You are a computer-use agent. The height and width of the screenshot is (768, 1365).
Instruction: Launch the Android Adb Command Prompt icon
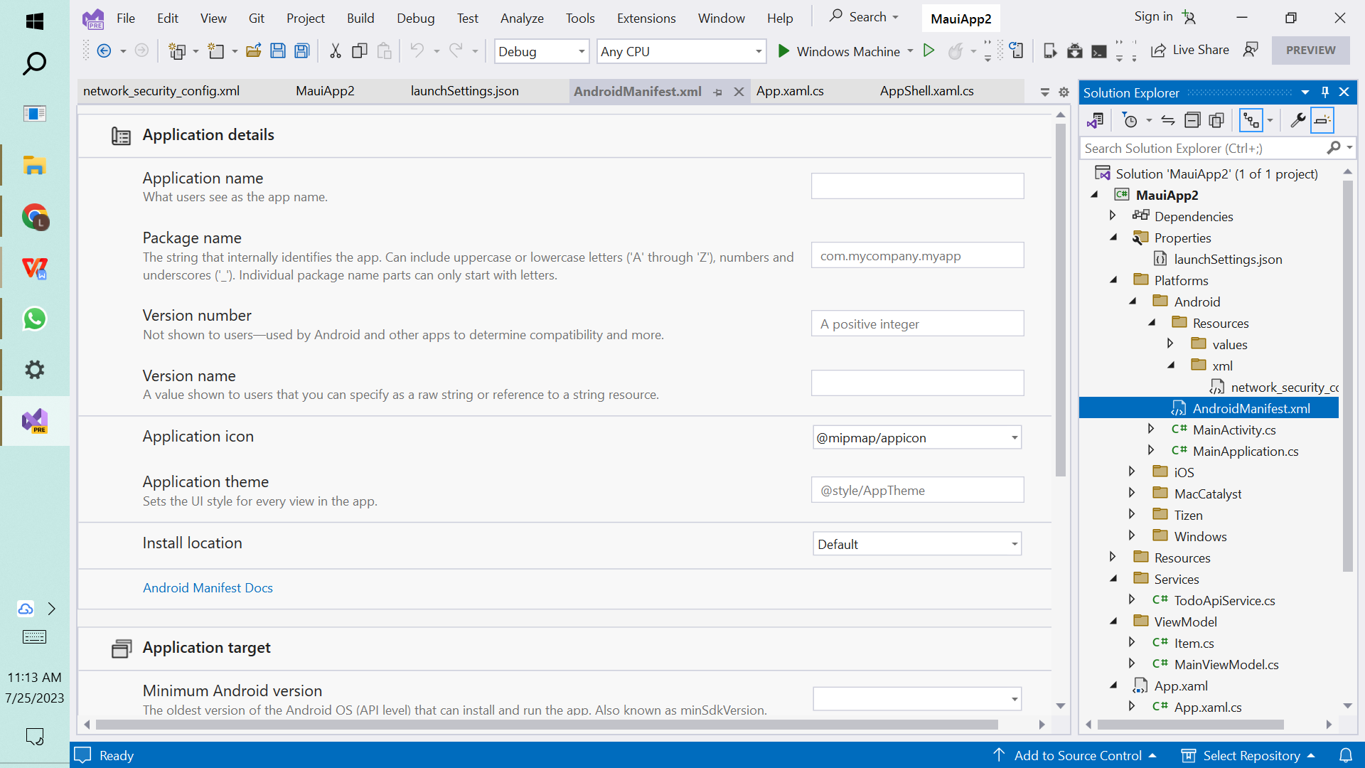1099,51
